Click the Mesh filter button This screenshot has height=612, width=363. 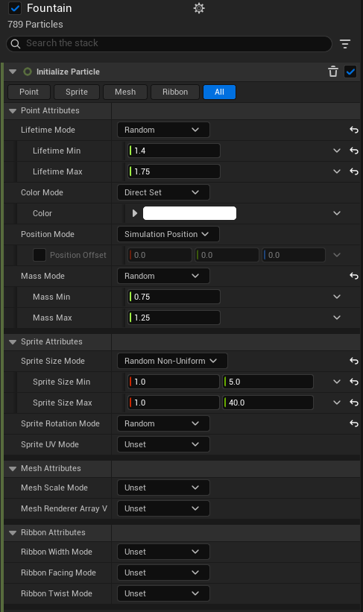click(125, 92)
